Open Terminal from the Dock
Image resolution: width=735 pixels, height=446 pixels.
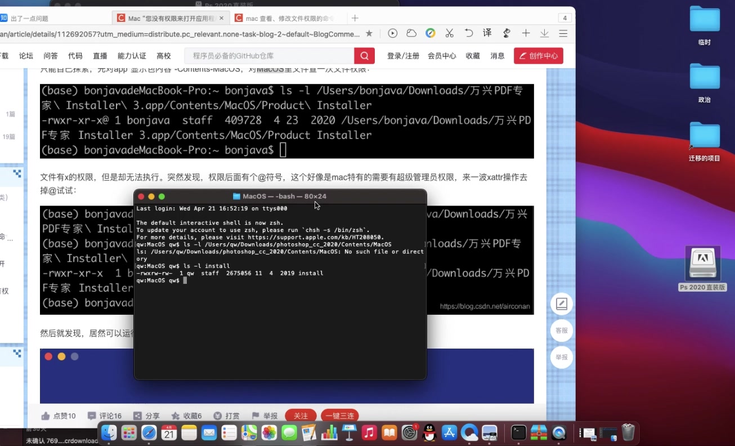519,432
